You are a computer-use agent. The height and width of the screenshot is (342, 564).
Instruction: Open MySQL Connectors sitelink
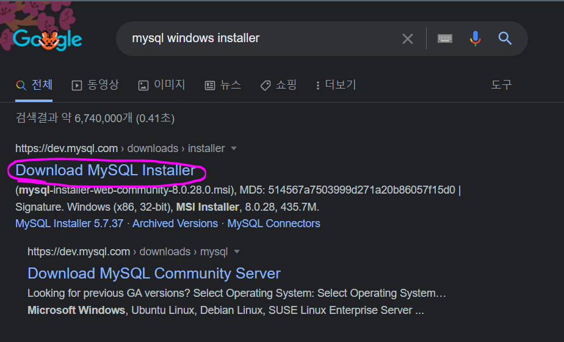tap(273, 224)
